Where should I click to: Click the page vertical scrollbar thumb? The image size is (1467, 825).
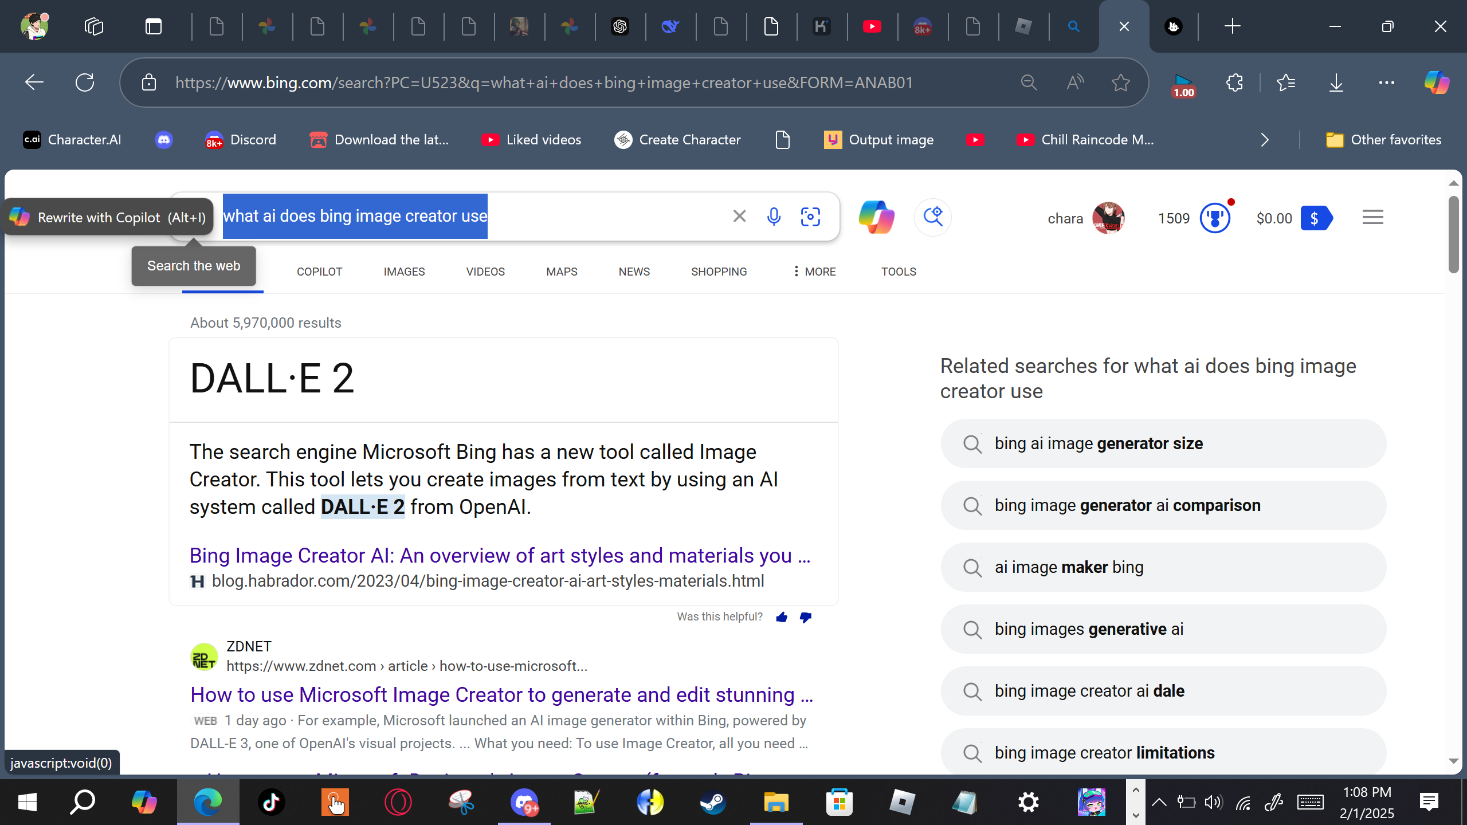(1453, 235)
